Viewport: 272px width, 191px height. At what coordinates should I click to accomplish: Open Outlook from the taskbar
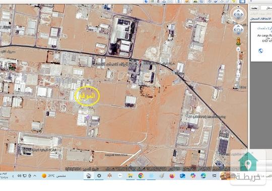pyautogui.click(x=182, y=176)
